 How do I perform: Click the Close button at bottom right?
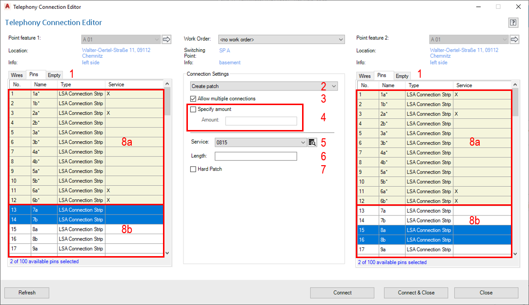pyautogui.click(x=486, y=293)
